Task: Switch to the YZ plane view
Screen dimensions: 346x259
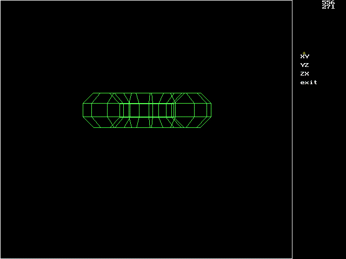Action: 304,65
